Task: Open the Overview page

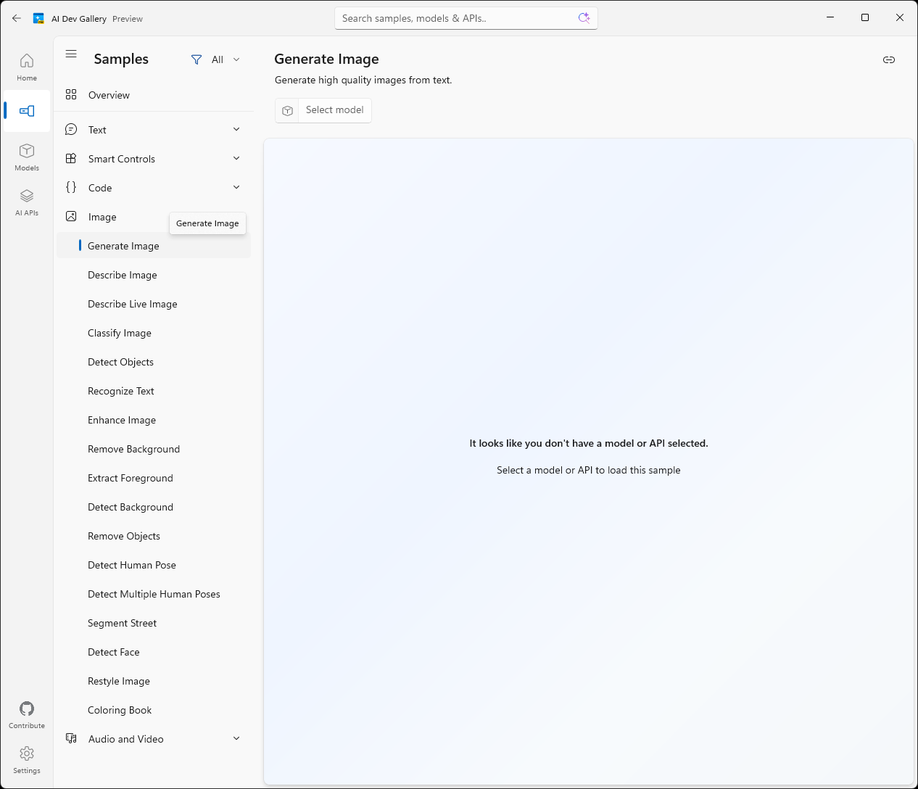Action: (154, 95)
